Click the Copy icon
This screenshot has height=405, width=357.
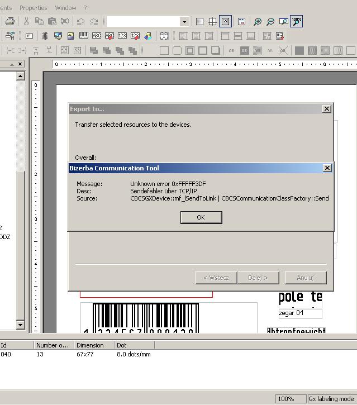point(39,21)
